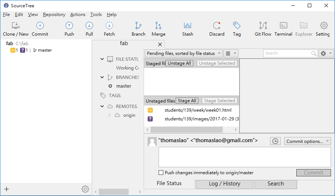Collapse the BRANCHES section
335x196 pixels.
pos(102,77)
